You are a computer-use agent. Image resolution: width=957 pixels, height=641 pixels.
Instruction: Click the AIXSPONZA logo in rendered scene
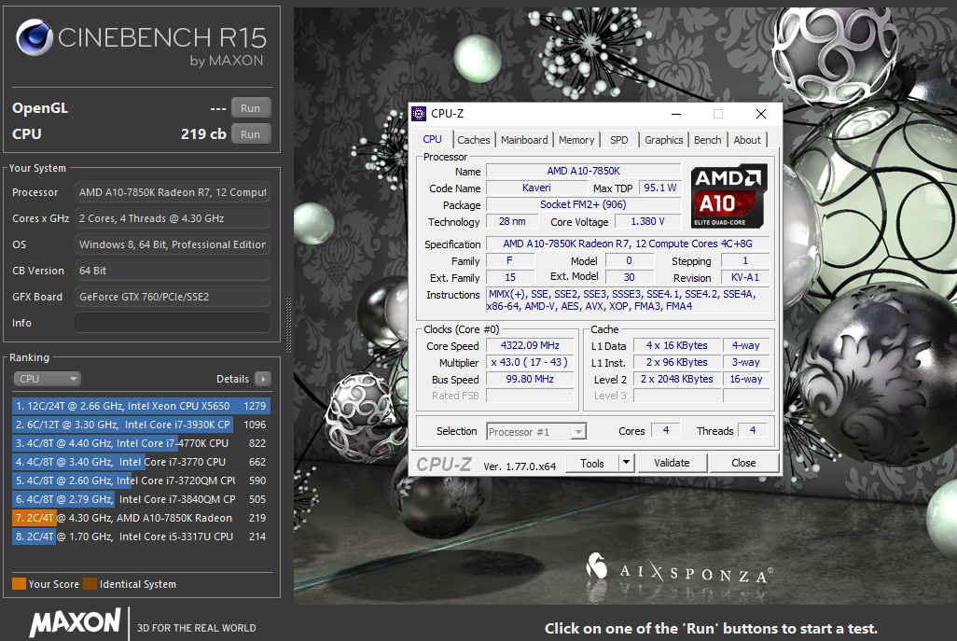pyautogui.click(x=679, y=569)
